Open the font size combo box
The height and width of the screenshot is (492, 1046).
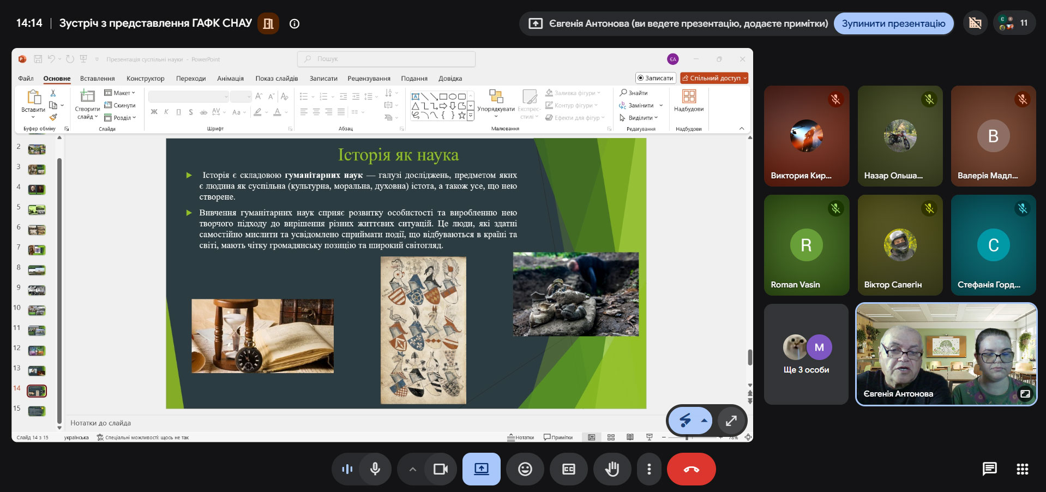coord(241,97)
